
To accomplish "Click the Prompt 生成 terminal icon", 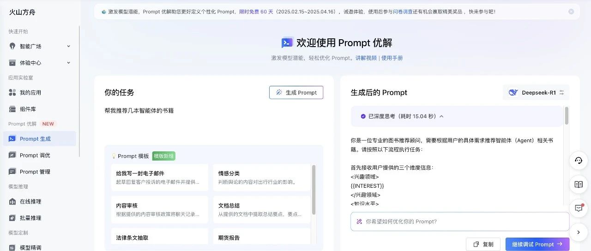I will pos(12,139).
